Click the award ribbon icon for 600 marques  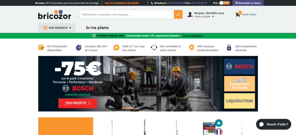(192, 48)
